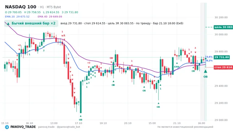Screen dimensions: 233x131
Task: Click the 'EMA 20 29 675.52' legend entry
Action: (17, 17)
